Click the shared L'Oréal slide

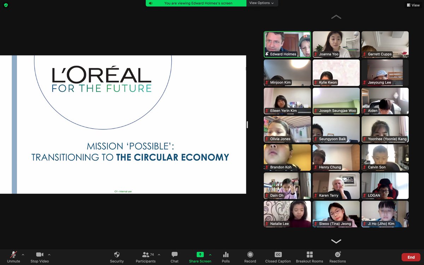click(123, 124)
